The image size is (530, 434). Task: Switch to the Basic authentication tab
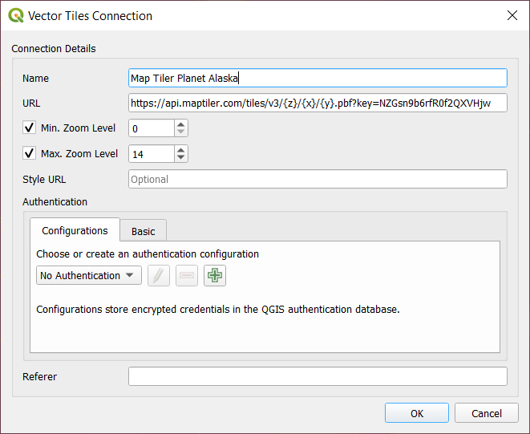144,231
